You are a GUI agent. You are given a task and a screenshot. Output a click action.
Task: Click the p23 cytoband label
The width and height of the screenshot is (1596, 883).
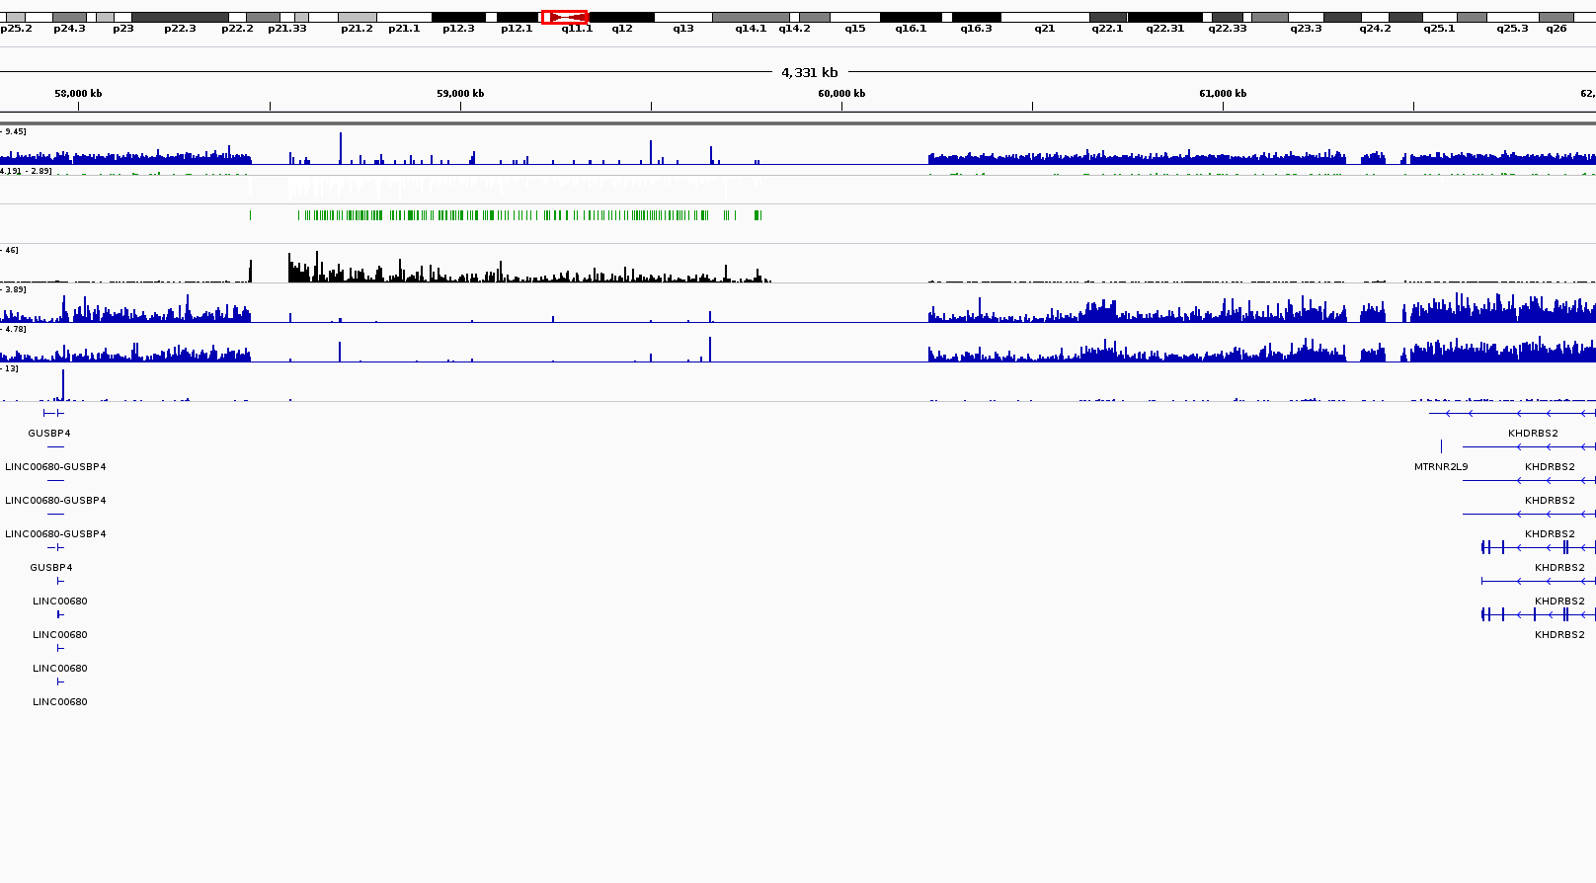click(x=123, y=29)
